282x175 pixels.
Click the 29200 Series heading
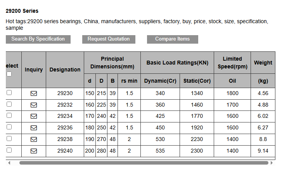[x=22, y=11]
